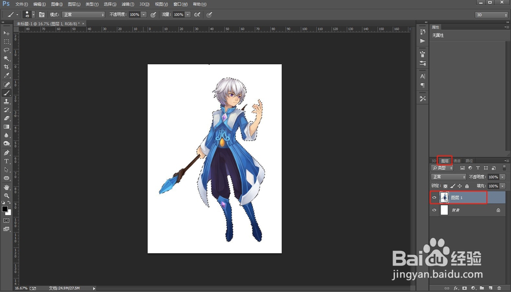Change screen mode icon in toolbox
The height and width of the screenshot is (292, 511).
tap(6, 229)
